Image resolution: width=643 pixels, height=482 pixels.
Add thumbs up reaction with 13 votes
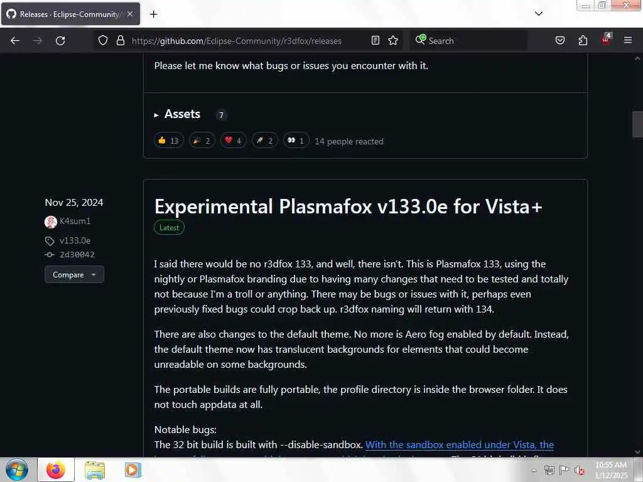[x=168, y=141]
